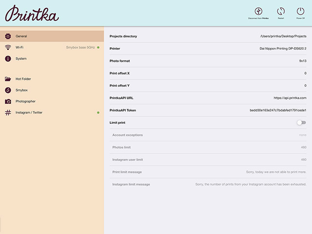Open the General settings section
The width and height of the screenshot is (312, 234).
52,36
